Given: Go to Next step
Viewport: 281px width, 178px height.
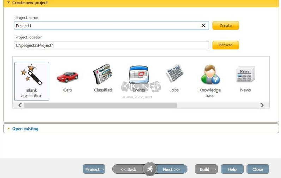Looking at the screenshot, I should click(172, 169).
